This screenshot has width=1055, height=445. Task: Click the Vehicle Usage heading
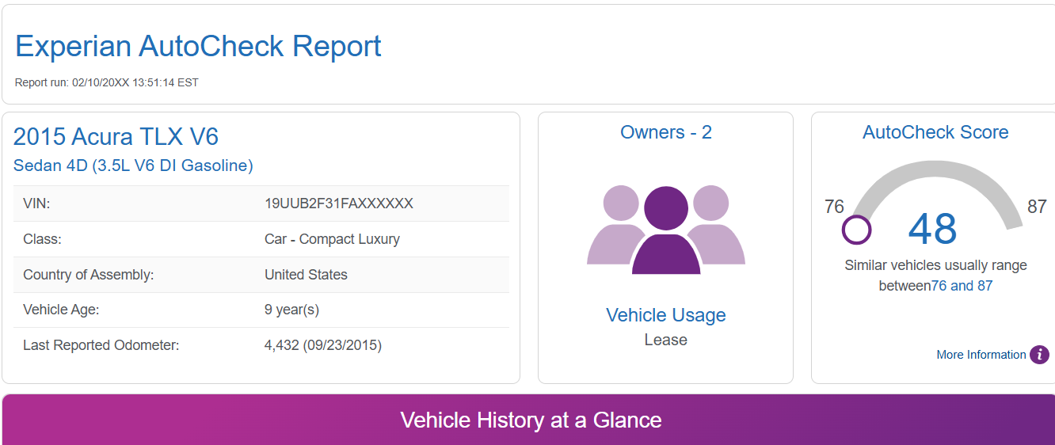(x=665, y=315)
